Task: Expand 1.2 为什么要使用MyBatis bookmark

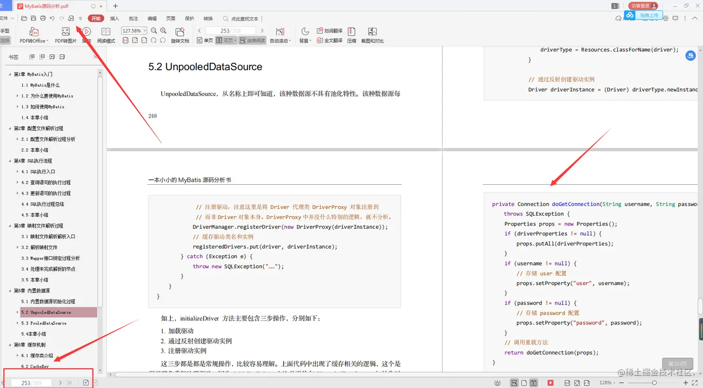Action: point(17,96)
